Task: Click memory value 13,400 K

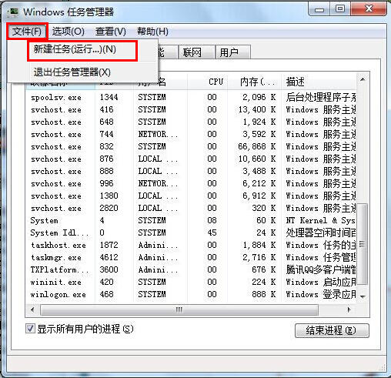Action: point(257,109)
